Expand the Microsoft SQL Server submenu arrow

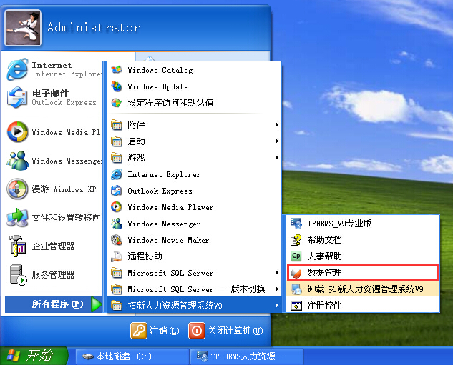[276, 273]
